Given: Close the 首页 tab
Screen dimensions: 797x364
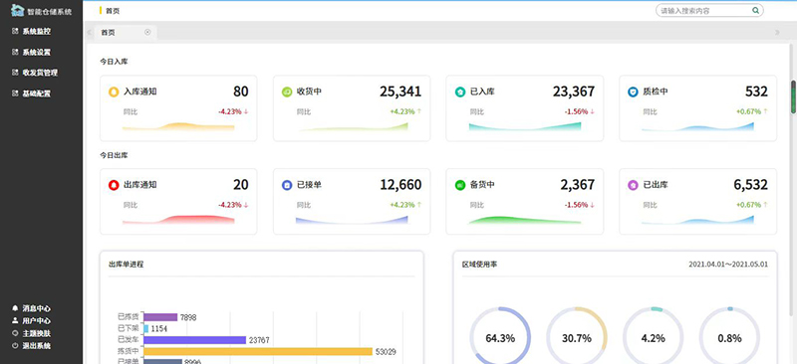Looking at the screenshot, I should pos(147,32).
